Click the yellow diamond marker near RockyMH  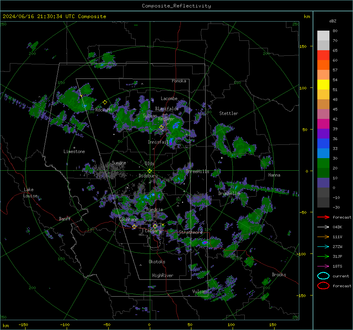105,102
